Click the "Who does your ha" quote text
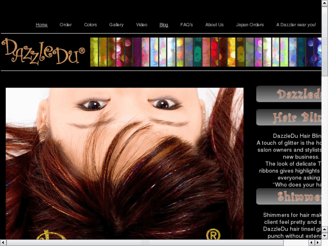Screen dimensions: 328x246 pyautogui.click(x=297, y=185)
